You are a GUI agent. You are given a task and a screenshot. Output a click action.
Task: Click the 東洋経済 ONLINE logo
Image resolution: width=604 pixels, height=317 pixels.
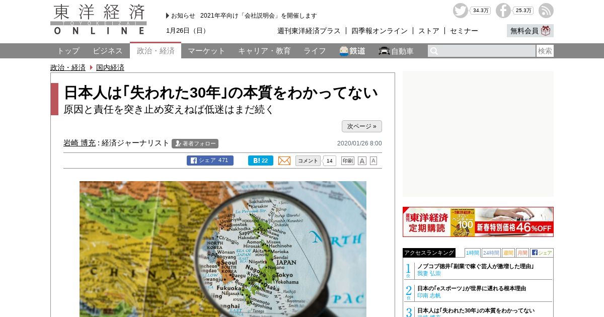click(99, 20)
